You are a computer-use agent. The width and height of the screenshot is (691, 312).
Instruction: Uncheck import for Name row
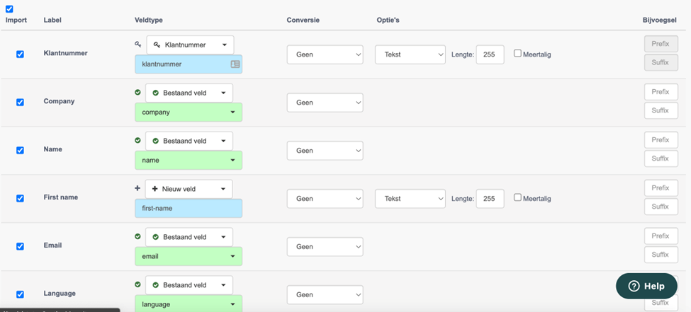click(20, 150)
